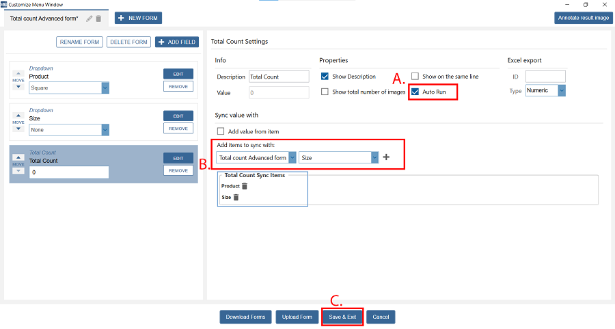Move the Product field down
Viewport: 615px width, 329px height.
click(x=18, y=87)
